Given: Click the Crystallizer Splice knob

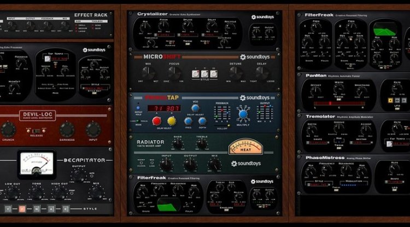Looking at the screenshot, I should tap(187, 26).
